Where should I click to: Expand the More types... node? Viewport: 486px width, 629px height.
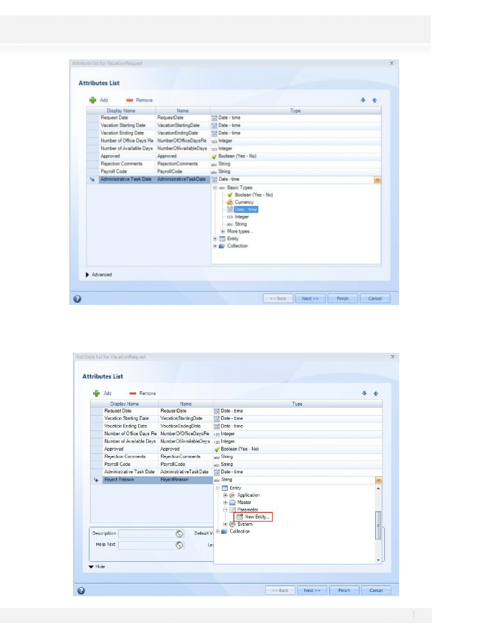223,231
